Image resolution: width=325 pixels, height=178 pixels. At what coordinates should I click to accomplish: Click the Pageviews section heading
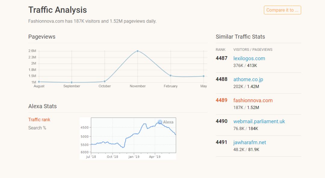tap(42, 37)
